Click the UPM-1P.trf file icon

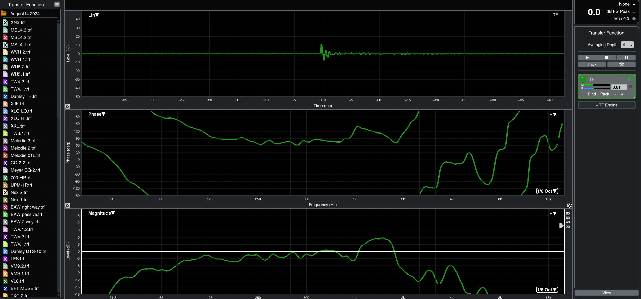pyautogui.click(x=5, y=185)
